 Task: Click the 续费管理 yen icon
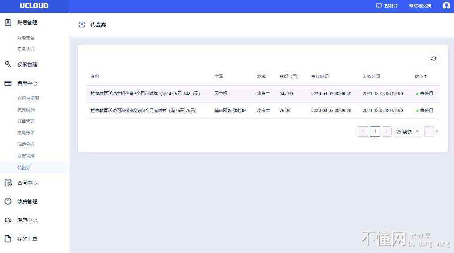coord(8,202)
